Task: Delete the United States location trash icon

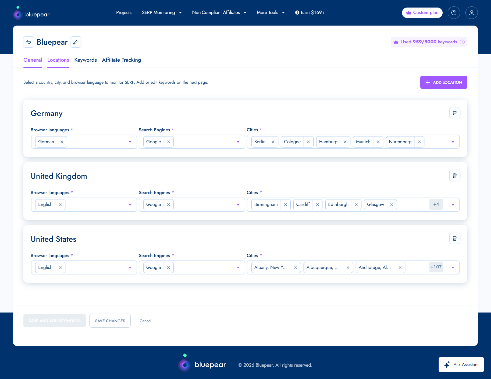Action: [455, 238]
